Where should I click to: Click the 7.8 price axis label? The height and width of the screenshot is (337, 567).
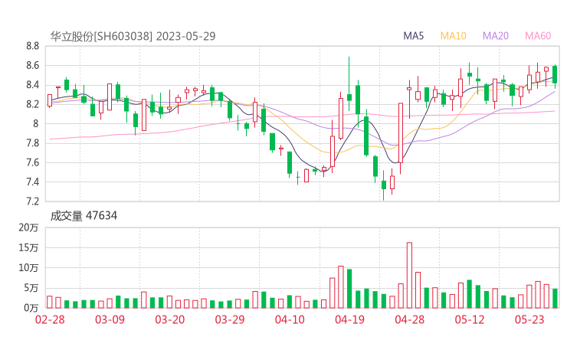32,143
